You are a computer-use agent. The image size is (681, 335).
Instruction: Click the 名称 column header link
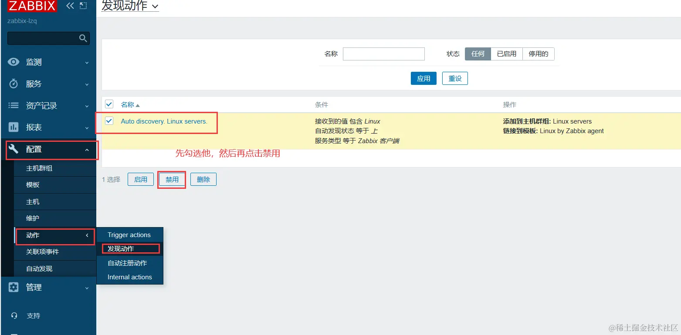pos(127,105)
